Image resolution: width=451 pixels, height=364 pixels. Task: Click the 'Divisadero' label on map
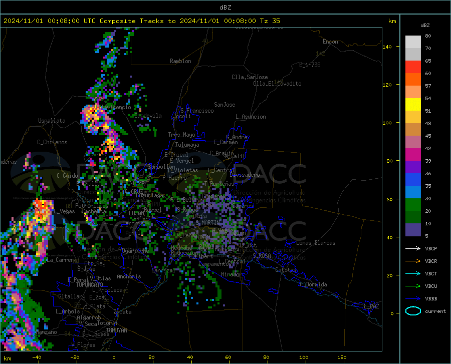pos(245,175)
